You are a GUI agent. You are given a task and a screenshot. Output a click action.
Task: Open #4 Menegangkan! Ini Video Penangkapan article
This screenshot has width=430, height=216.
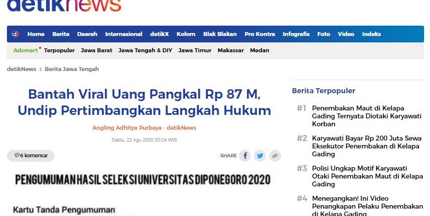[367, 206]
